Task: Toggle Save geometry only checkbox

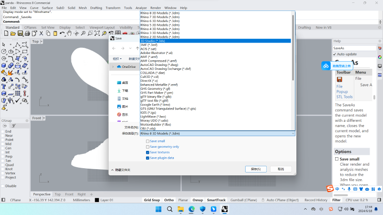Action: coord(147,147)
